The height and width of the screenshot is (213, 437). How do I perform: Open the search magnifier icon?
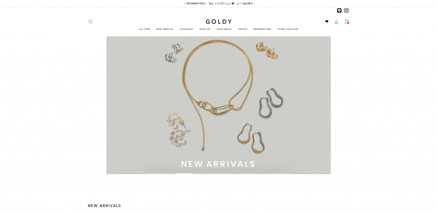point(90,21)
